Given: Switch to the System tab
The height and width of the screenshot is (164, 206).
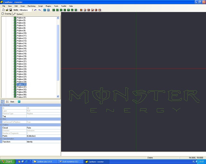Looking at the screenshot, I should click(18, 14).
